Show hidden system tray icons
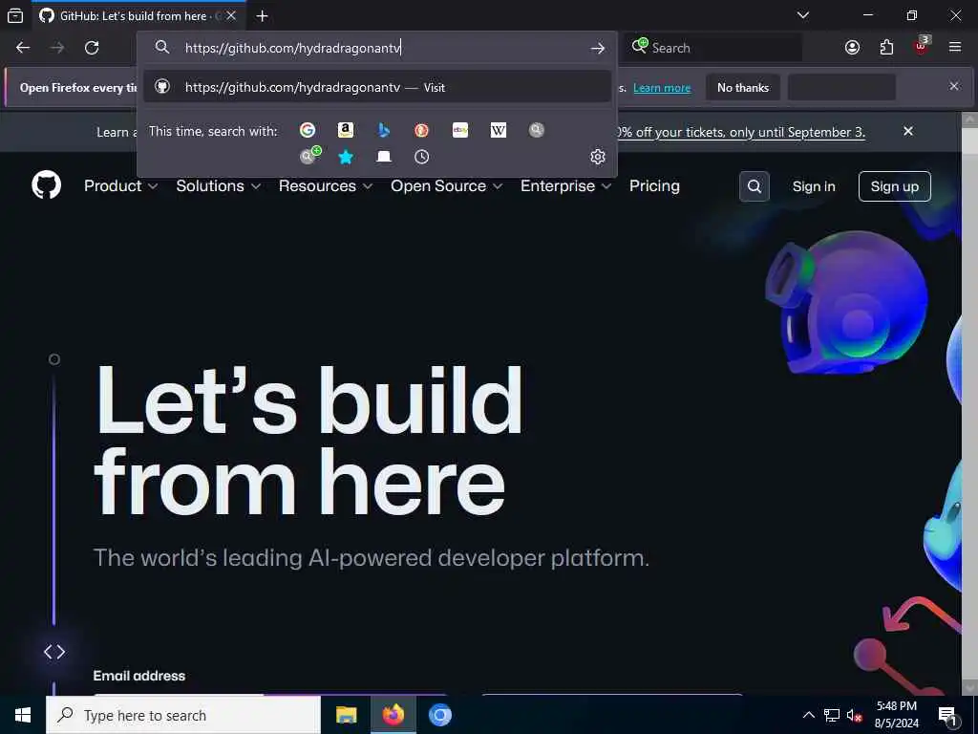The height and width of the screenshot is (734, 978). pyautogui.click(x=808, y=715)
